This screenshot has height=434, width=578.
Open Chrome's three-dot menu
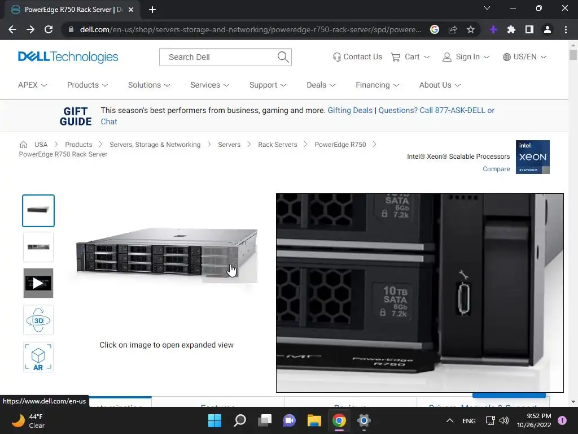point(566,29)
